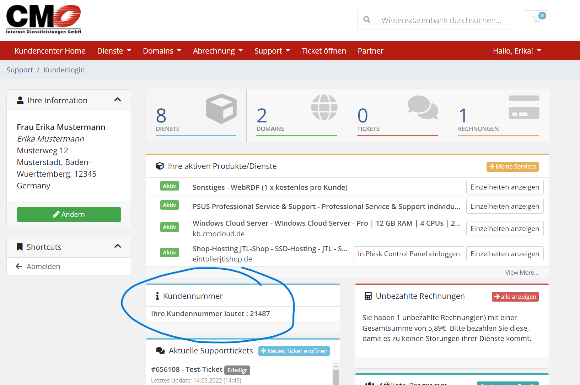This screenshot has width=580, height=385.
Task: Click the speech bubble icon beside Aktuelle Supporttickets
Action: 160,350
